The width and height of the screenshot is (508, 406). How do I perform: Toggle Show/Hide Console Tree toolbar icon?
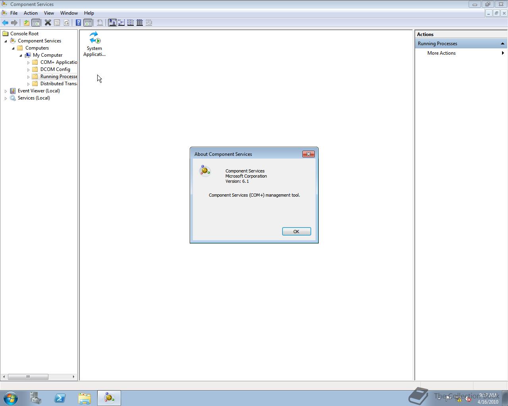point(36,23)
